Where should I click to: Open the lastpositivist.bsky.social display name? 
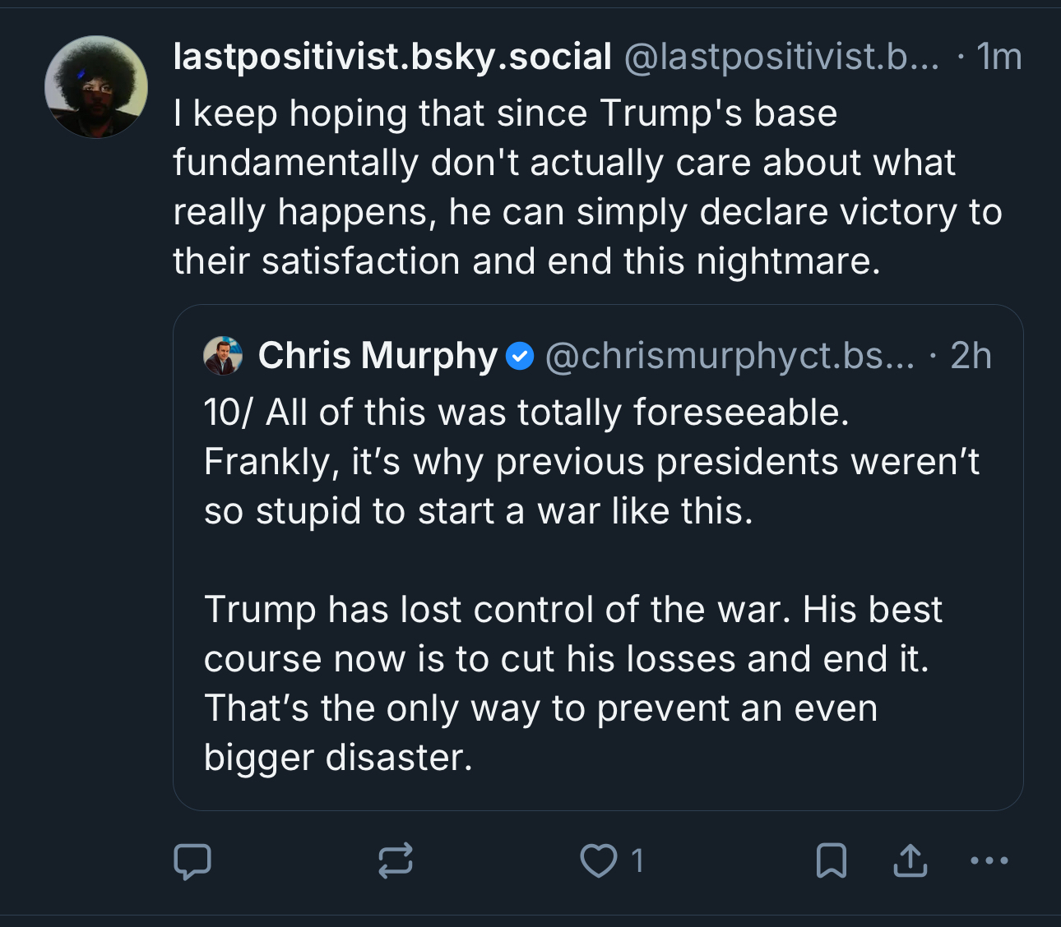coord(392,57)
